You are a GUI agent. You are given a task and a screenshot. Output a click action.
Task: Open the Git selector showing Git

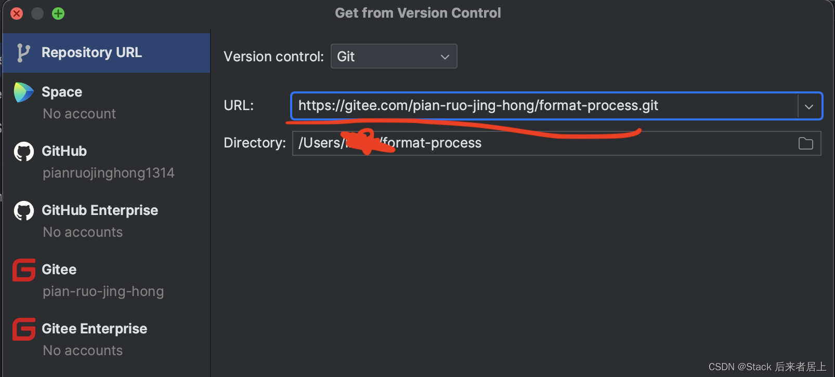pos(394,56)
